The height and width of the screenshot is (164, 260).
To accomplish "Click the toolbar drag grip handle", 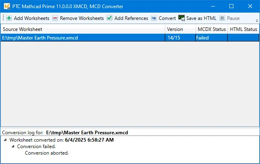I will pyautogui.click(x=3, y=17).
